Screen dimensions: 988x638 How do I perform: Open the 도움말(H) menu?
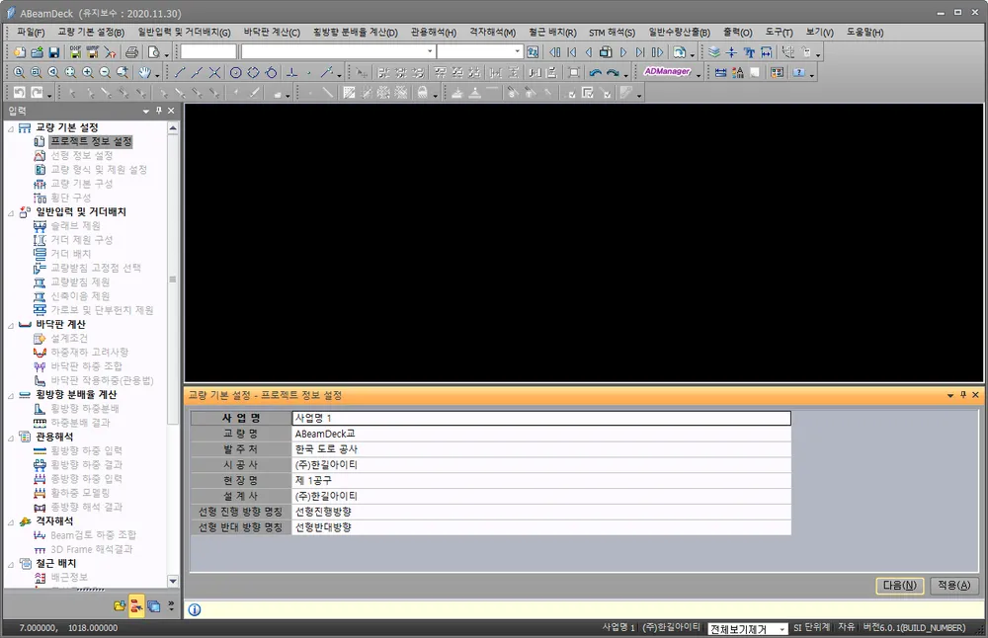point(864,33)
